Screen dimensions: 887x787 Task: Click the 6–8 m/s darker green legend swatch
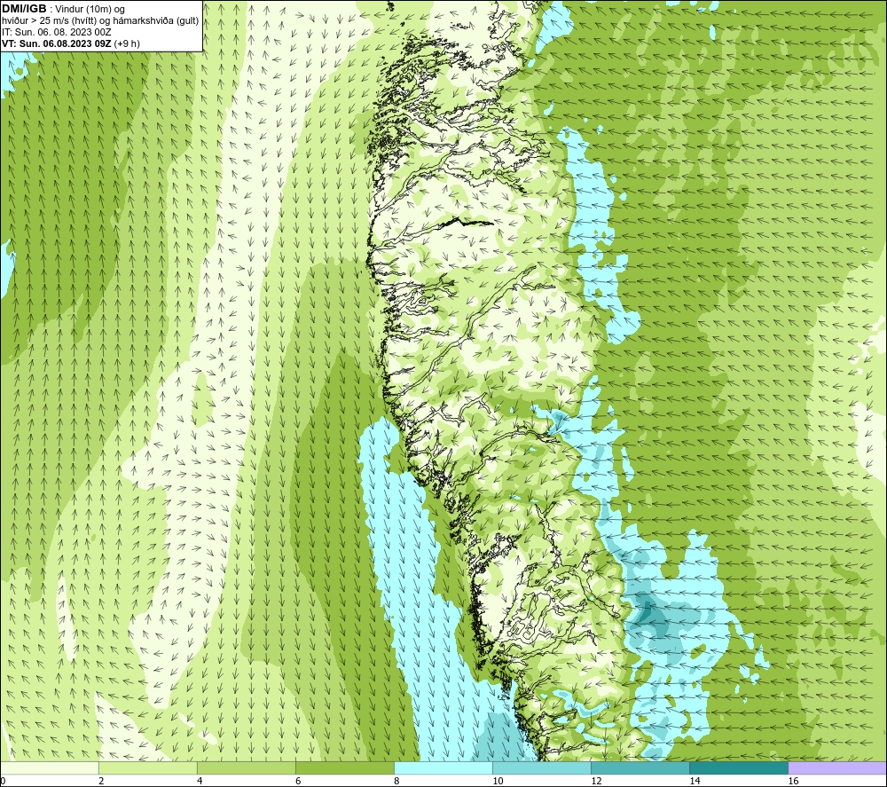click(x=344, y=767)
